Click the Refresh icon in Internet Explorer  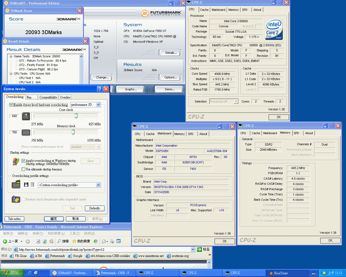[x=45, y=241]
